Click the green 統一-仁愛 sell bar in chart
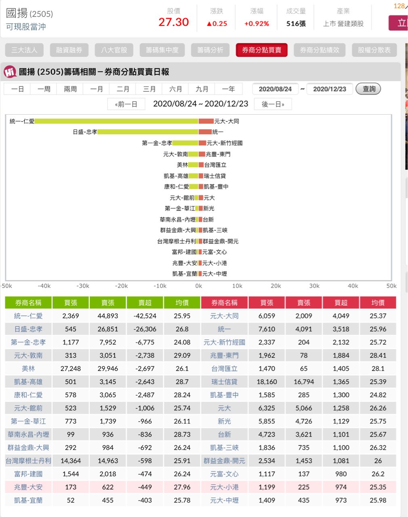 [116, 121]
